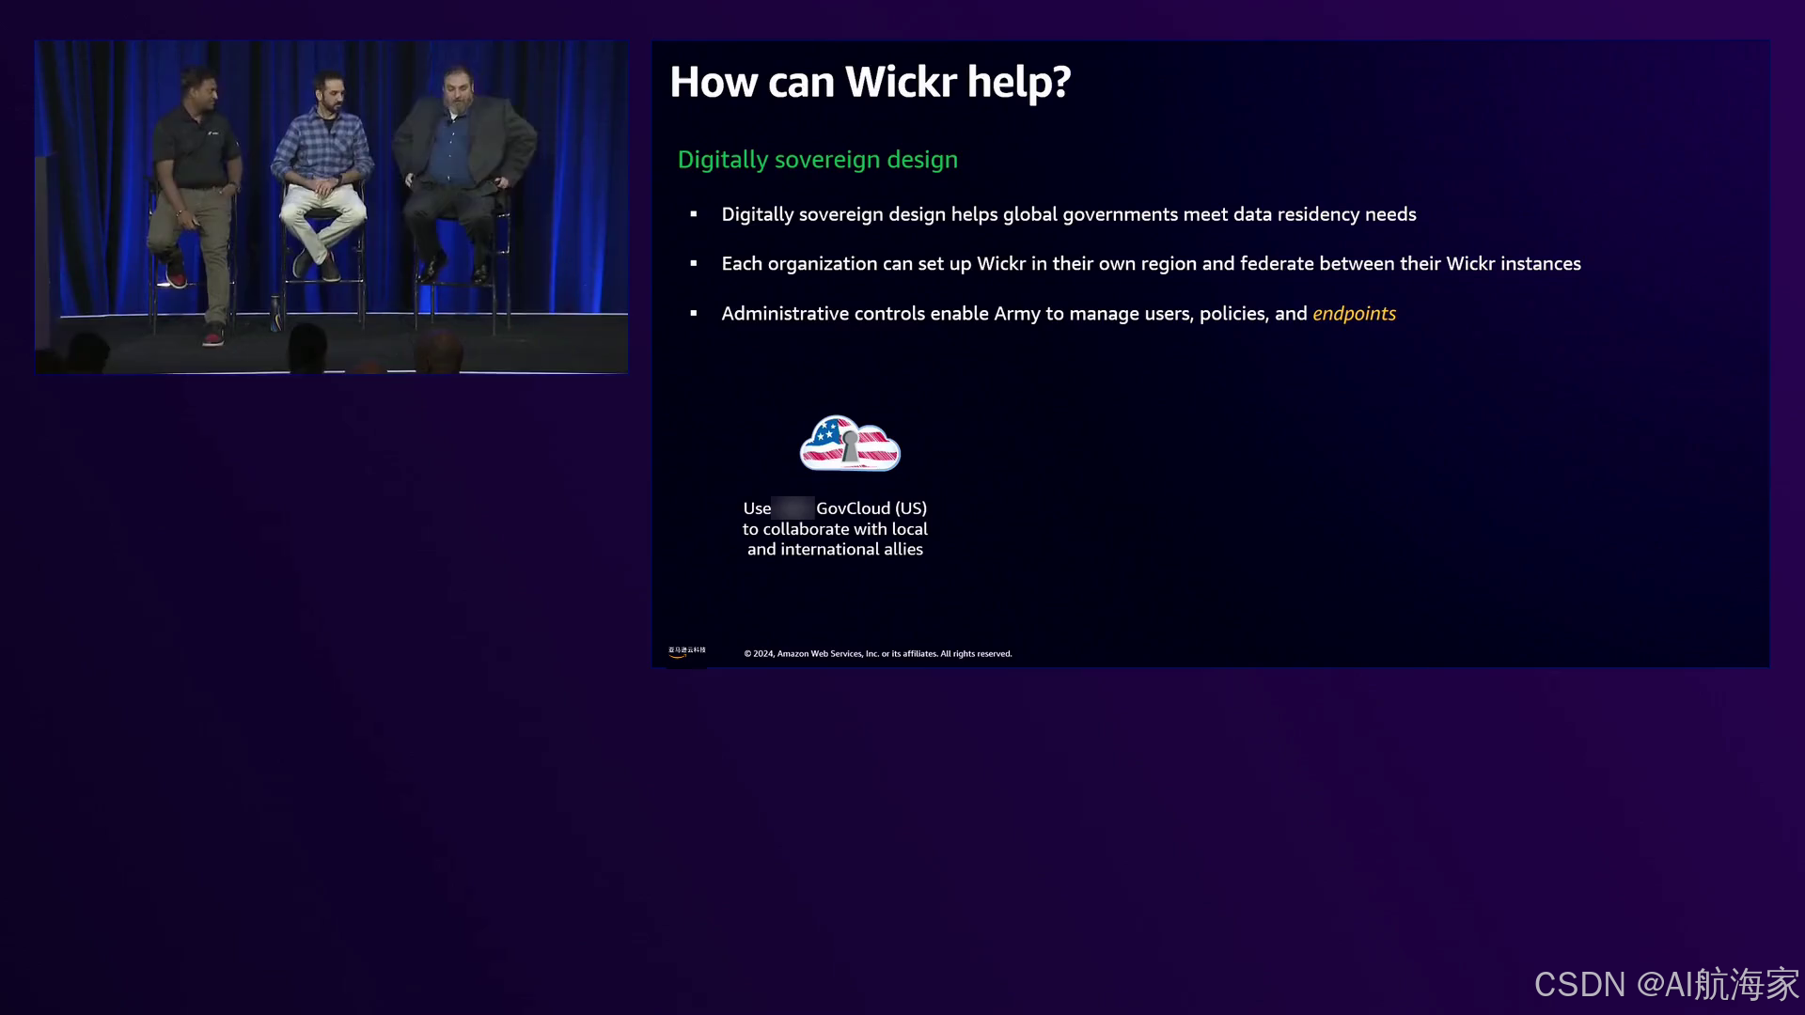
Task: Click the copyright notice on slide footer
Action: point(877,654)
